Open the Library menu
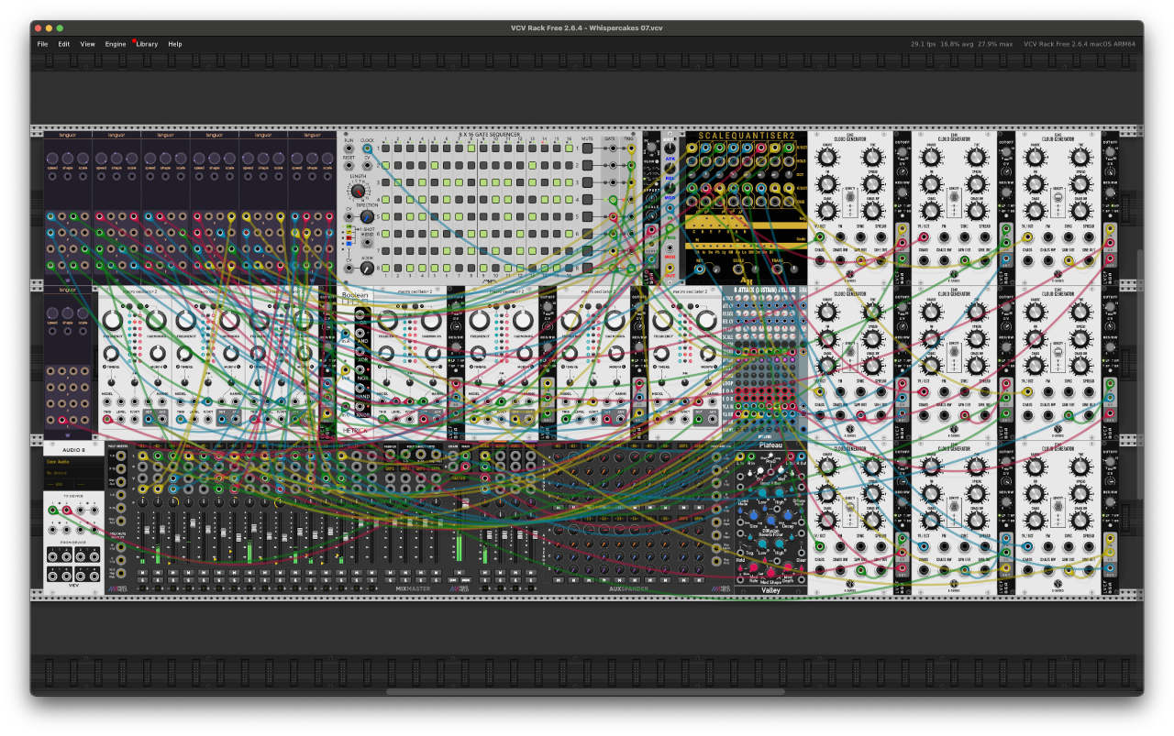The width and height of the screenshot is (1174, 736). 147,44
